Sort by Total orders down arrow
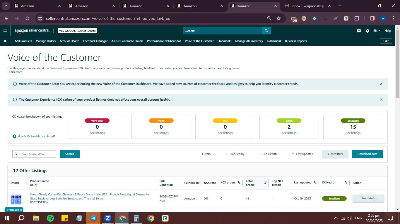The height and width of the screenshot is (224, 400). (265, 183)
